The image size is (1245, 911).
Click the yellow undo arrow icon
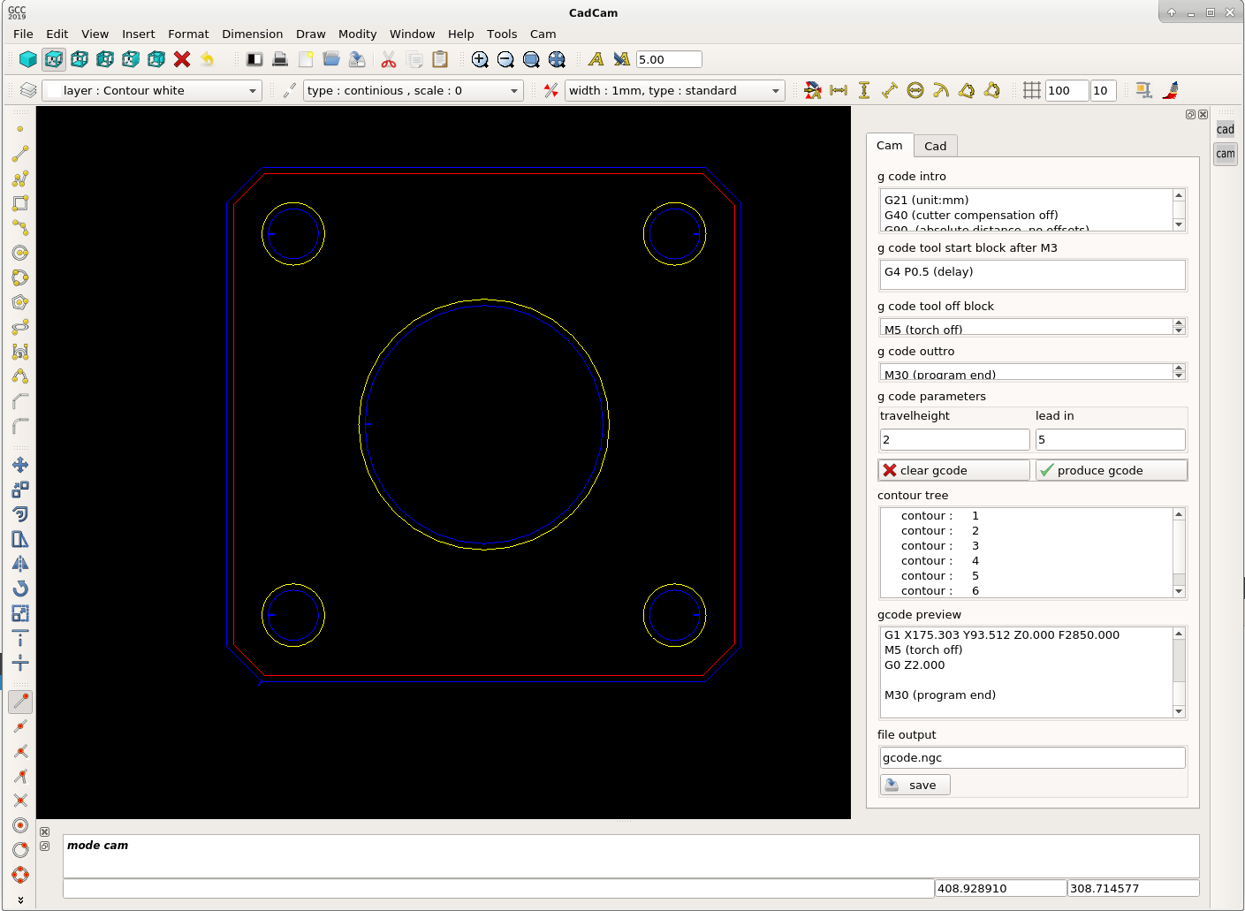point(208,59)
